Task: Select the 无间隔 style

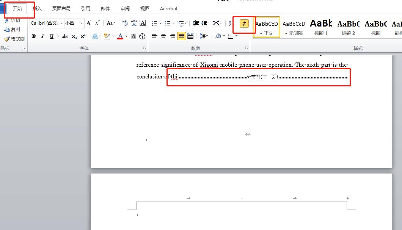Action: tap(294, 27)
